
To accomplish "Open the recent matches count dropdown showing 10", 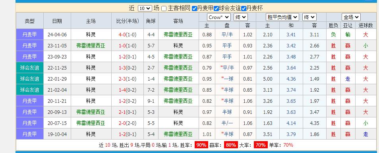I will coord(145,8).
